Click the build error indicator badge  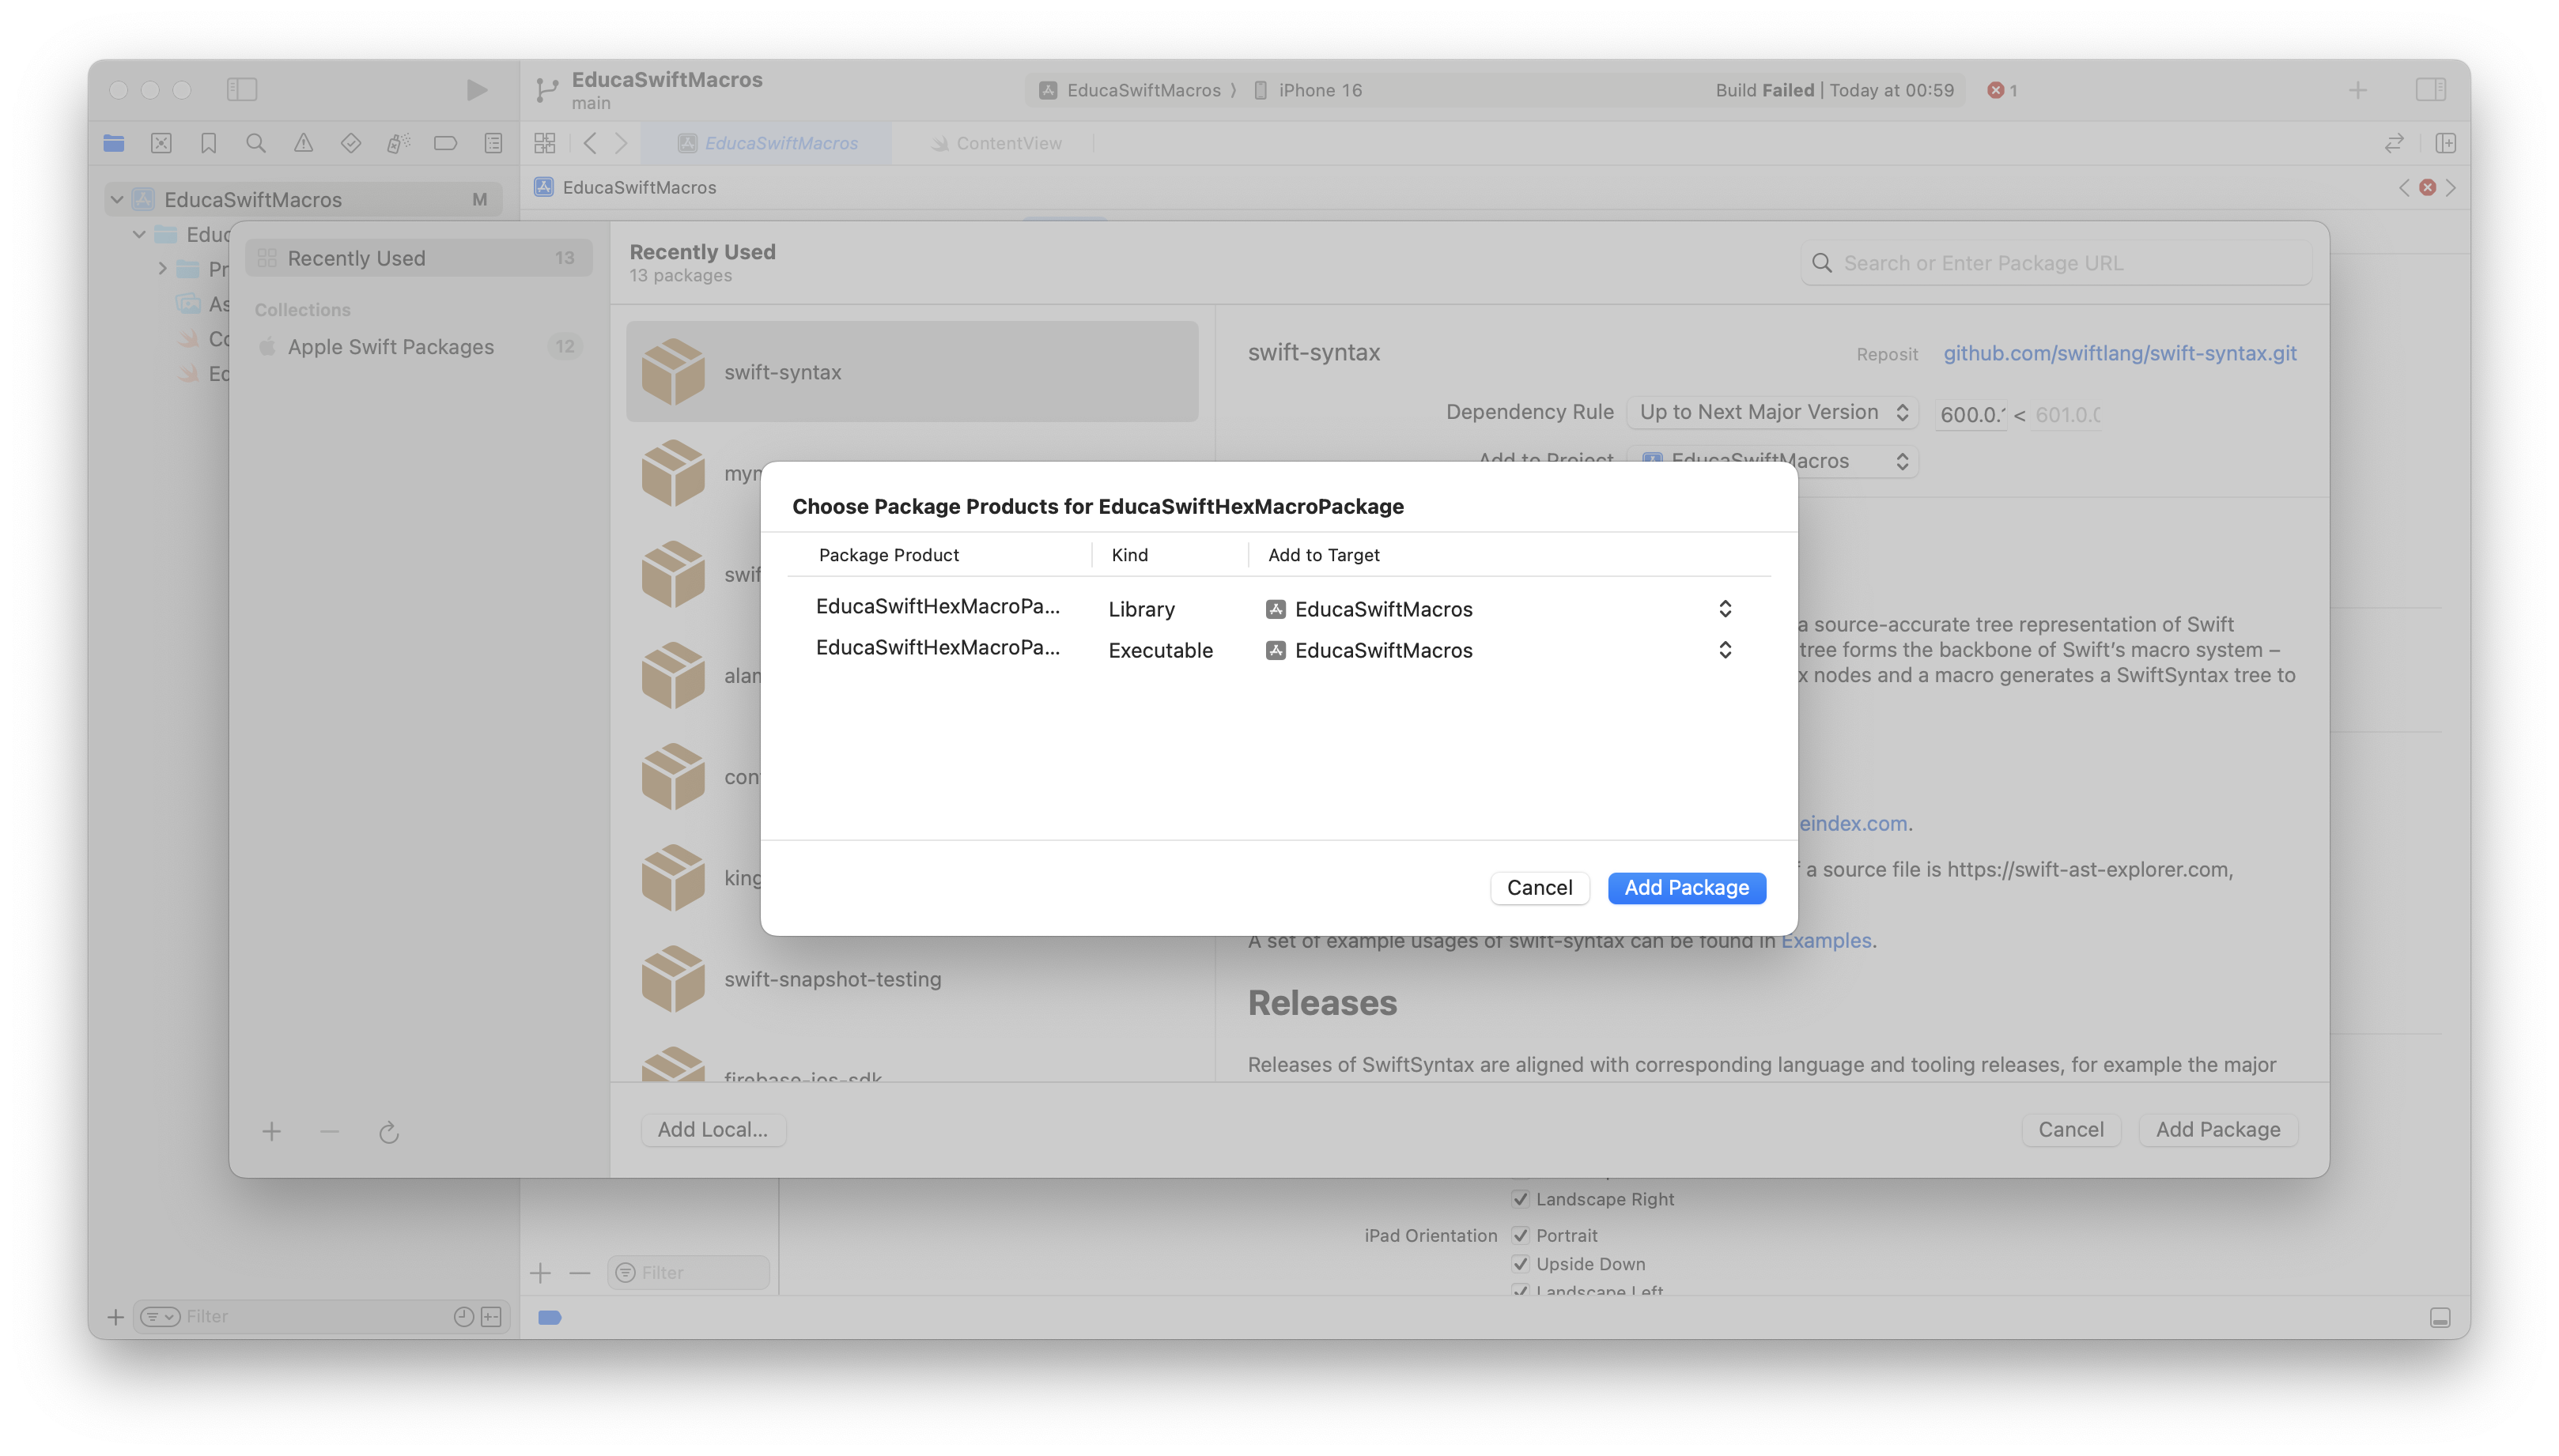coord(2001,90)
